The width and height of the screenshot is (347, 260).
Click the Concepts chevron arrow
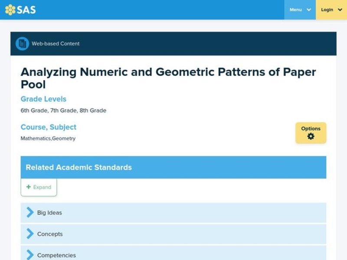[x=29, y=234]
